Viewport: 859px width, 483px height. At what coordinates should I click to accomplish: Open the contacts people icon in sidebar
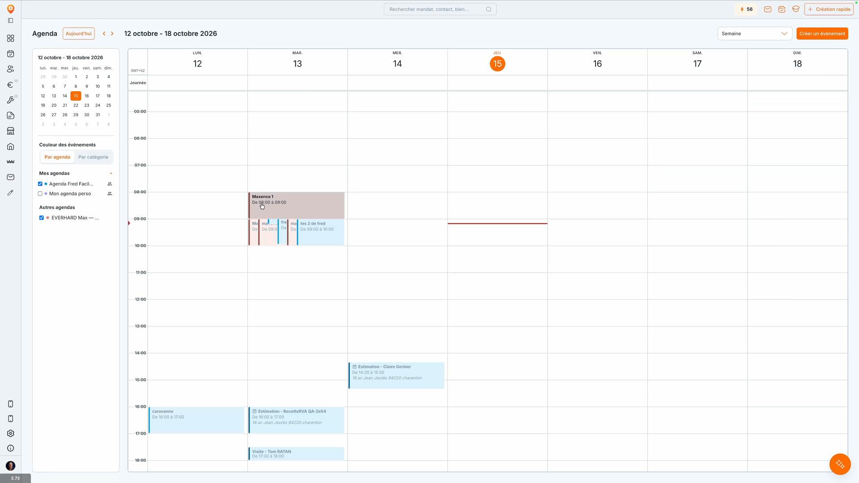11,69
